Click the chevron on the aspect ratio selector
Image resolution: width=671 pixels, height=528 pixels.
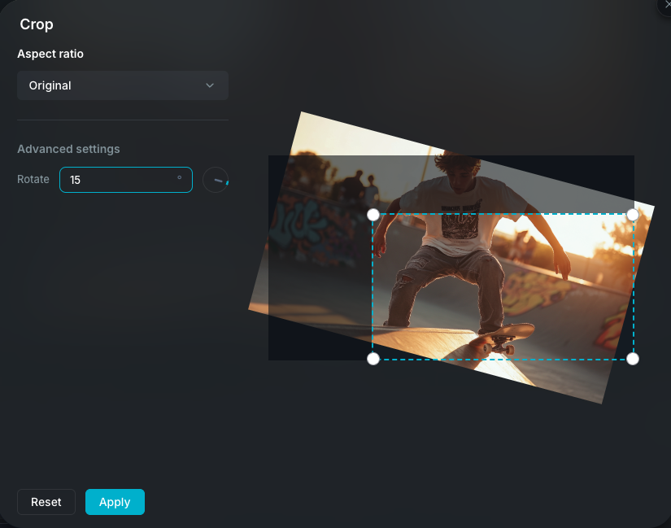click(210, 85)
